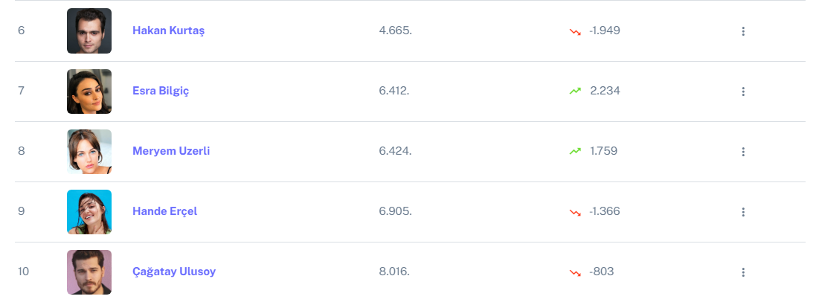Click the blue-background photo in row 9

click(x=89, y=212)
